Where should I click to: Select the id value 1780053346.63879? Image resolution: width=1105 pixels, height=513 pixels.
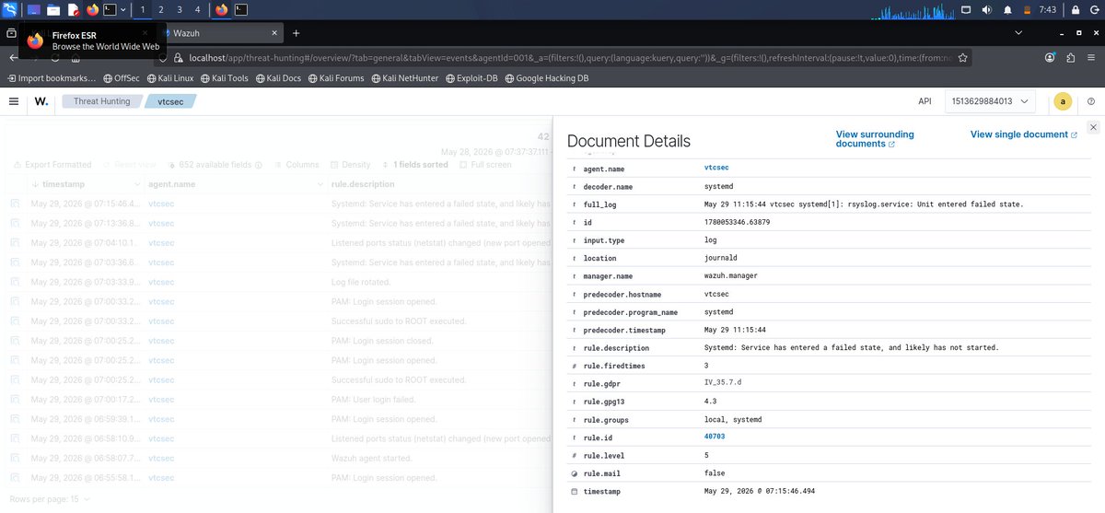pyautogui.click(x=737, y=222)
